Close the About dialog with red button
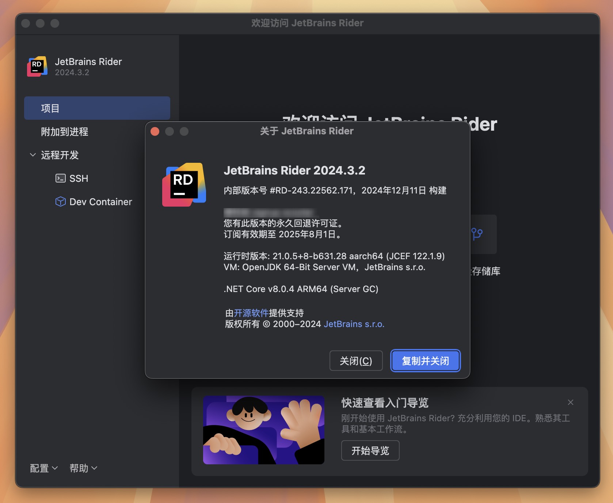 (155, 131)
